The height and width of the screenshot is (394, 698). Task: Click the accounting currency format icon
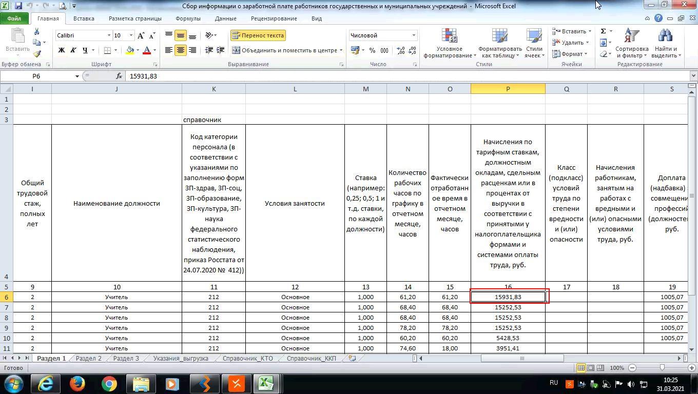pyautogui.click(x=355, y=50)
